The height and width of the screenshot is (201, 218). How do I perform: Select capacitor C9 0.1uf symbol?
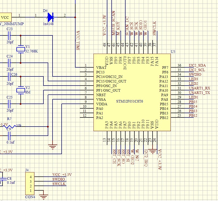[9, 136]
